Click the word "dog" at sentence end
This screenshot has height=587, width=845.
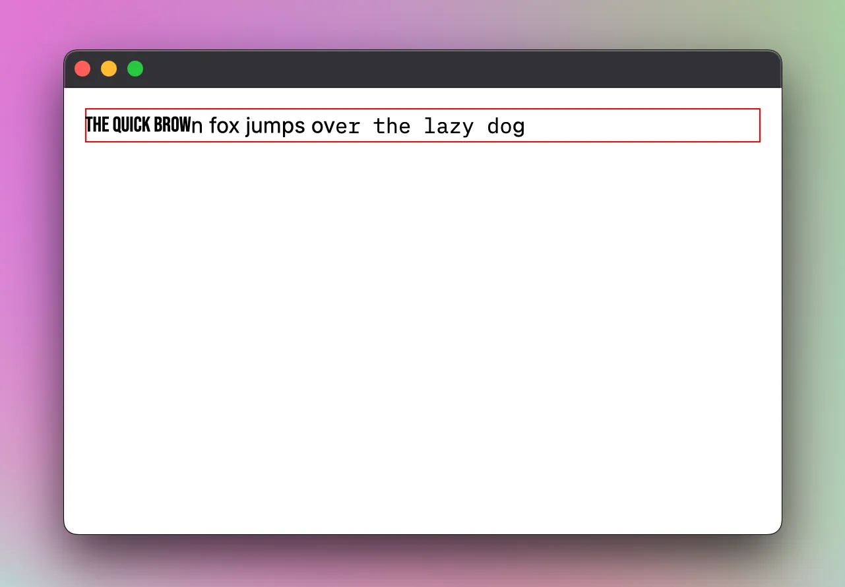(506, 126)
